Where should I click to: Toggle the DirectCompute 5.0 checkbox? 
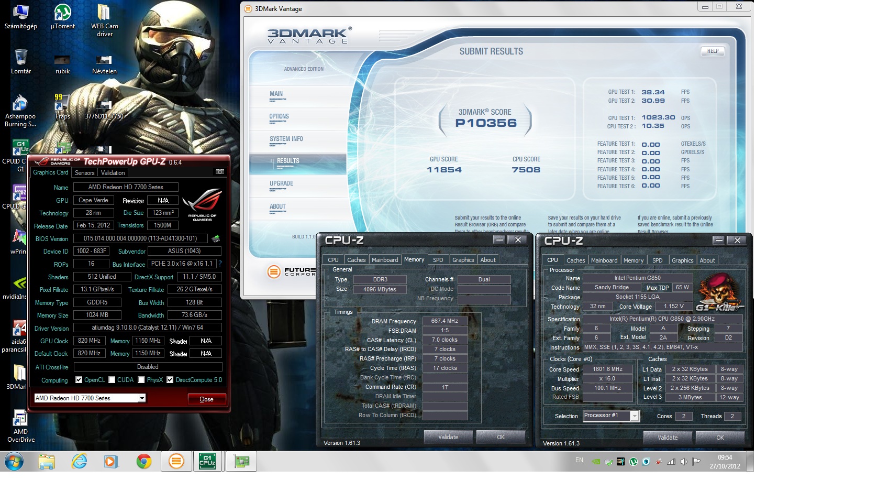[170, 380]
